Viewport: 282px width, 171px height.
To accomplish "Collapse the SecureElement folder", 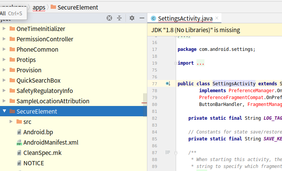I will (5, 111).
